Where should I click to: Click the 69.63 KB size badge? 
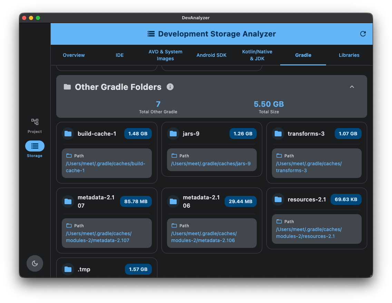click(x=346, y=199)
